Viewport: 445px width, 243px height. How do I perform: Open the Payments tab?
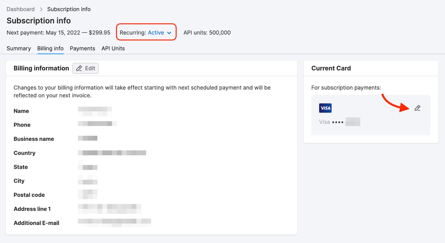82,48
